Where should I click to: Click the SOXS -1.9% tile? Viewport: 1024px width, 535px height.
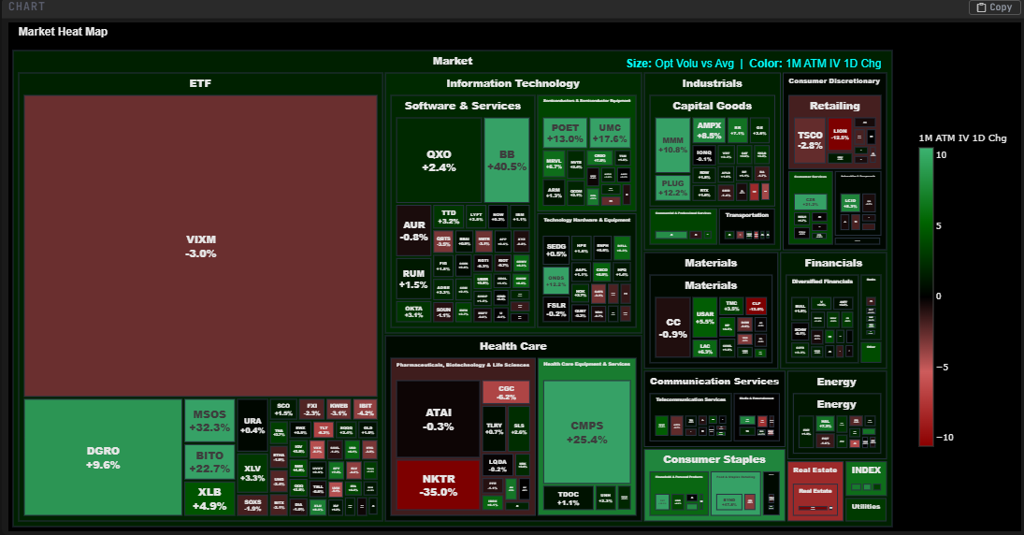(x=252, y=505)
